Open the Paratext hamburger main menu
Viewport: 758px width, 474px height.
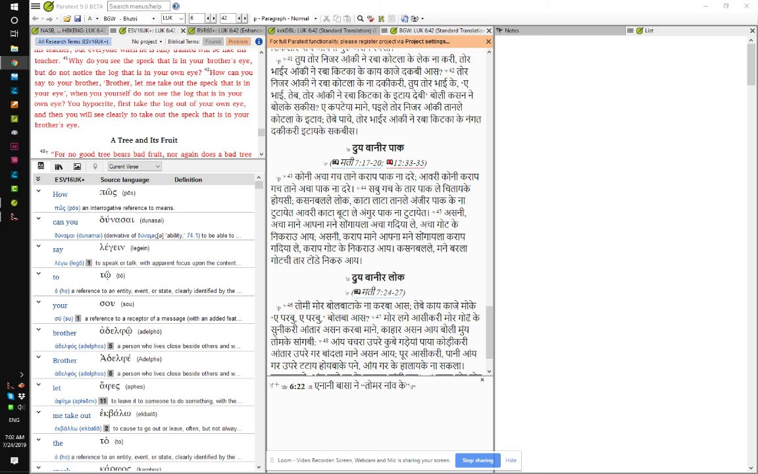click(36, 7)
